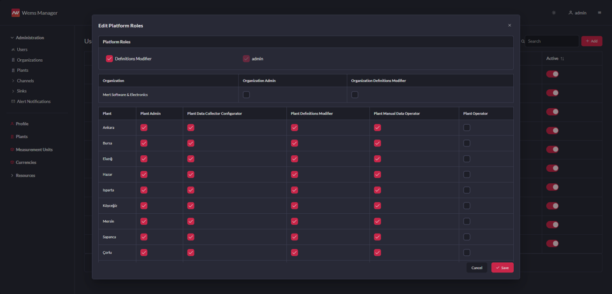Screen dimensions: 612x294
Task: Uncheck the Definitions Modifier platform role
Action: [110, 59]
